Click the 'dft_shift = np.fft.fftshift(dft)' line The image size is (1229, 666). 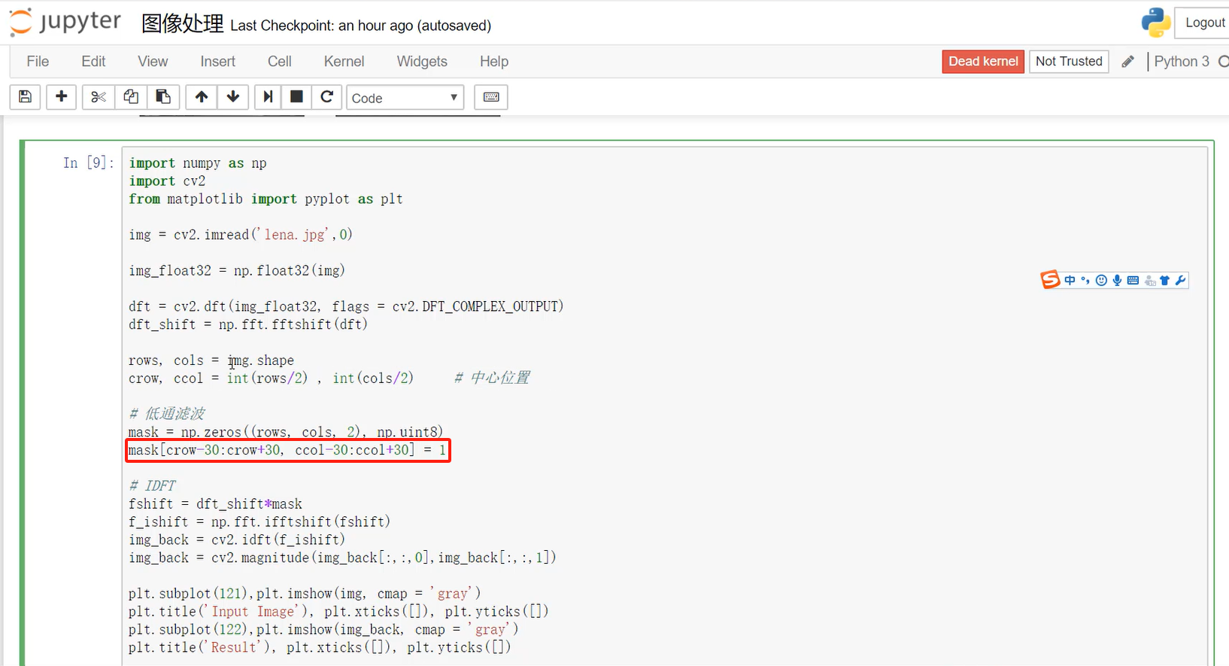point(248,325)
